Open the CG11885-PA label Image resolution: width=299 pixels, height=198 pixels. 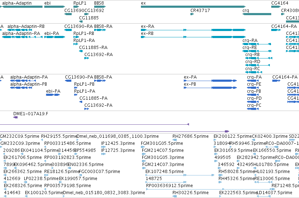click(x=93, y=98)
